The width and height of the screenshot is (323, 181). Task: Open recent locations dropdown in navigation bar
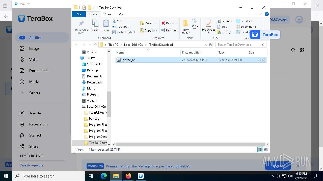tap(90, 45)
